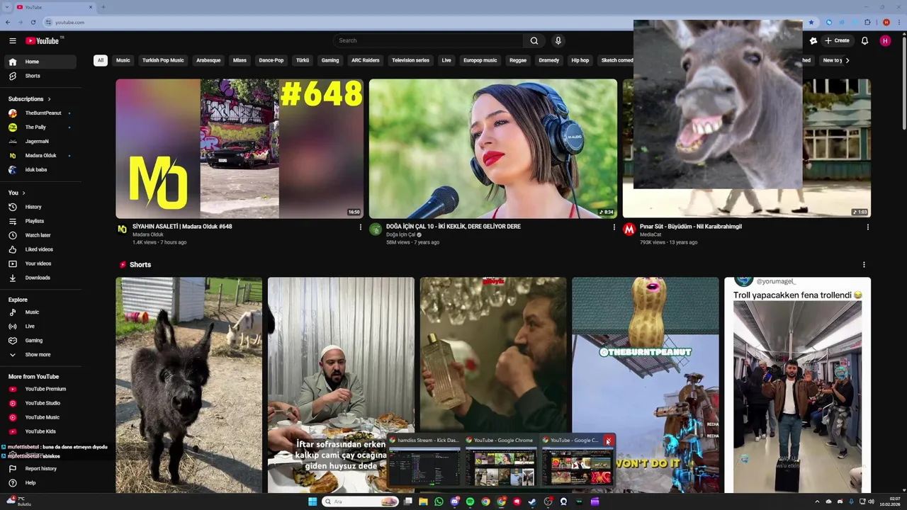This screenshot has height=510, width=907.
Task: Open Playlists in the sidebar
Action: [x=40, y=221]
